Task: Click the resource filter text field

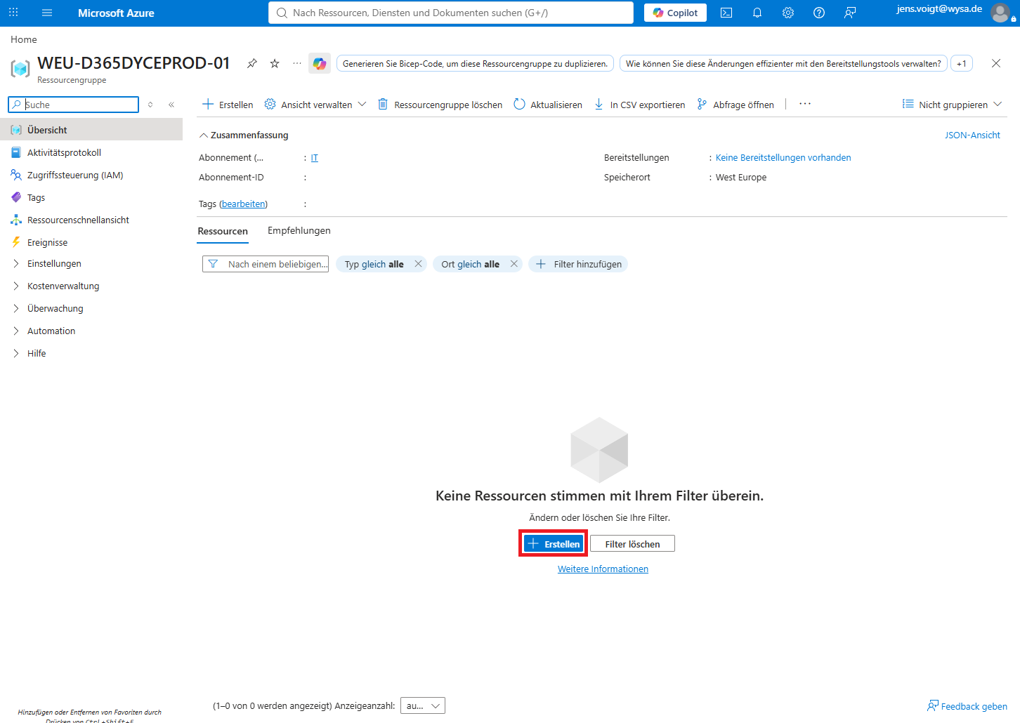Action: tap(266, 264)
